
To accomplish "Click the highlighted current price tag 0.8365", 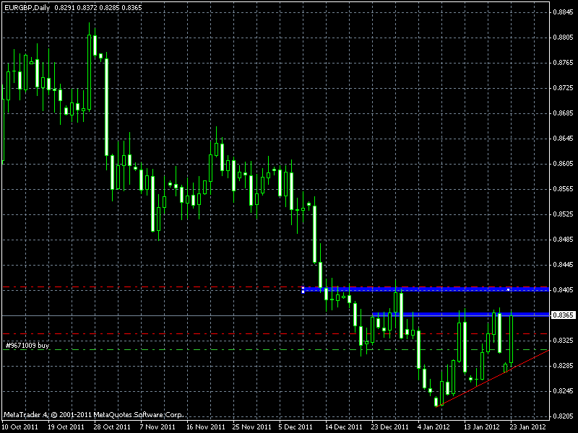I will pos(564,315).
